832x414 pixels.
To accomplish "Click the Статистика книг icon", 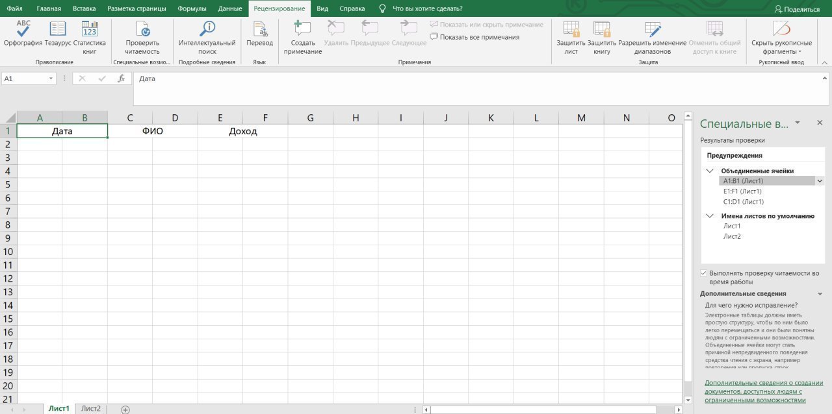I will tap(90, 30).
